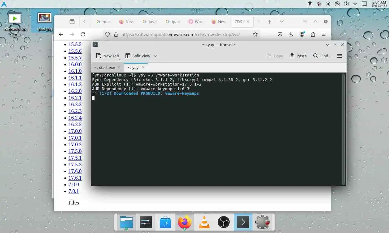Go back in Firefox browser
The width and height of the screenshot is (389, 233).
61,34
